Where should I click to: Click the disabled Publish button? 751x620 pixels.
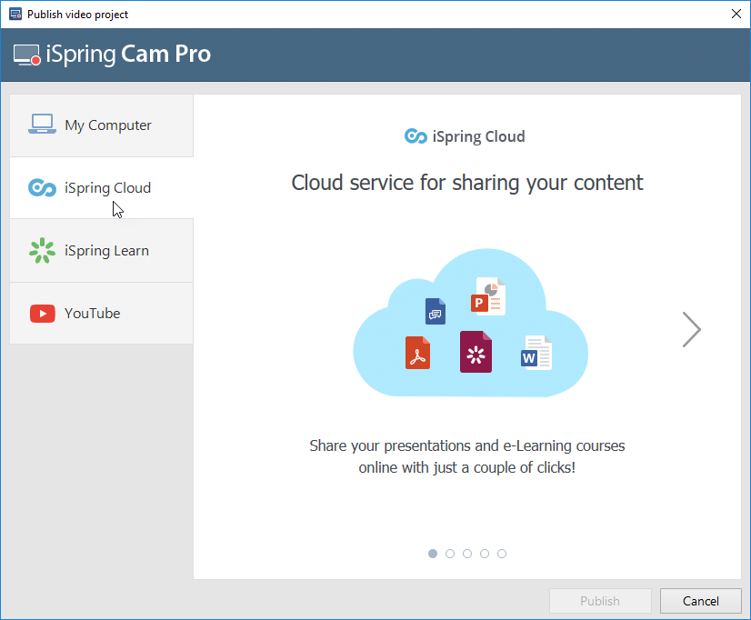pos(600,601)
